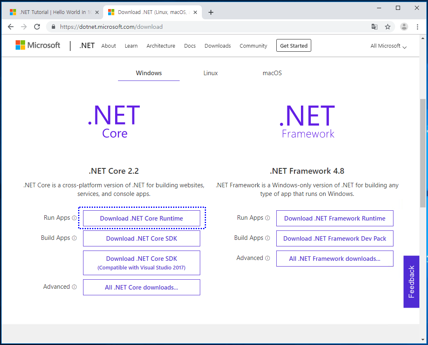Close the Download .NET tab
The image size is (428, 345).
tap(195, 12)
